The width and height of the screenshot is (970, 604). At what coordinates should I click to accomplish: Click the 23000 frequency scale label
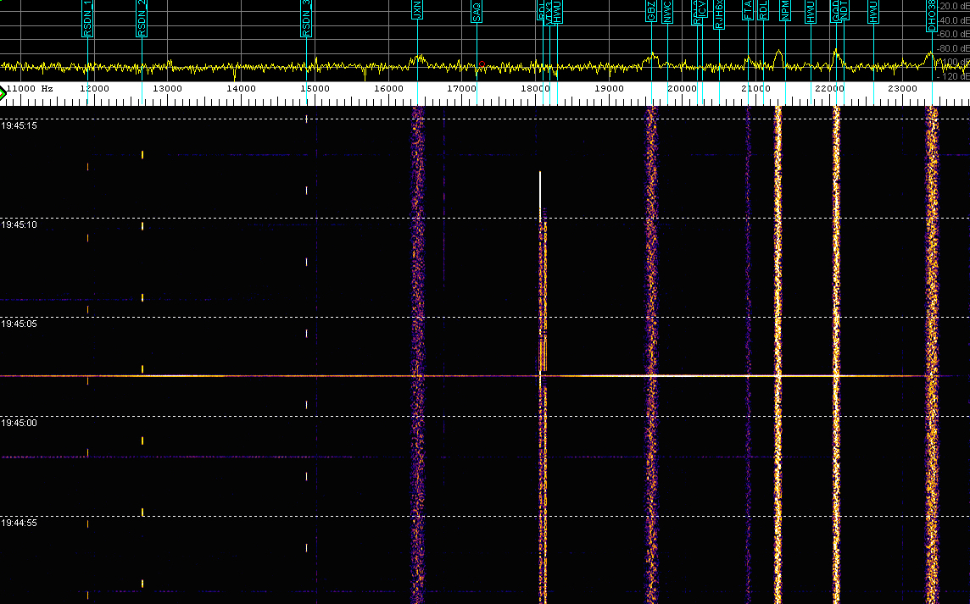(902, 88)
